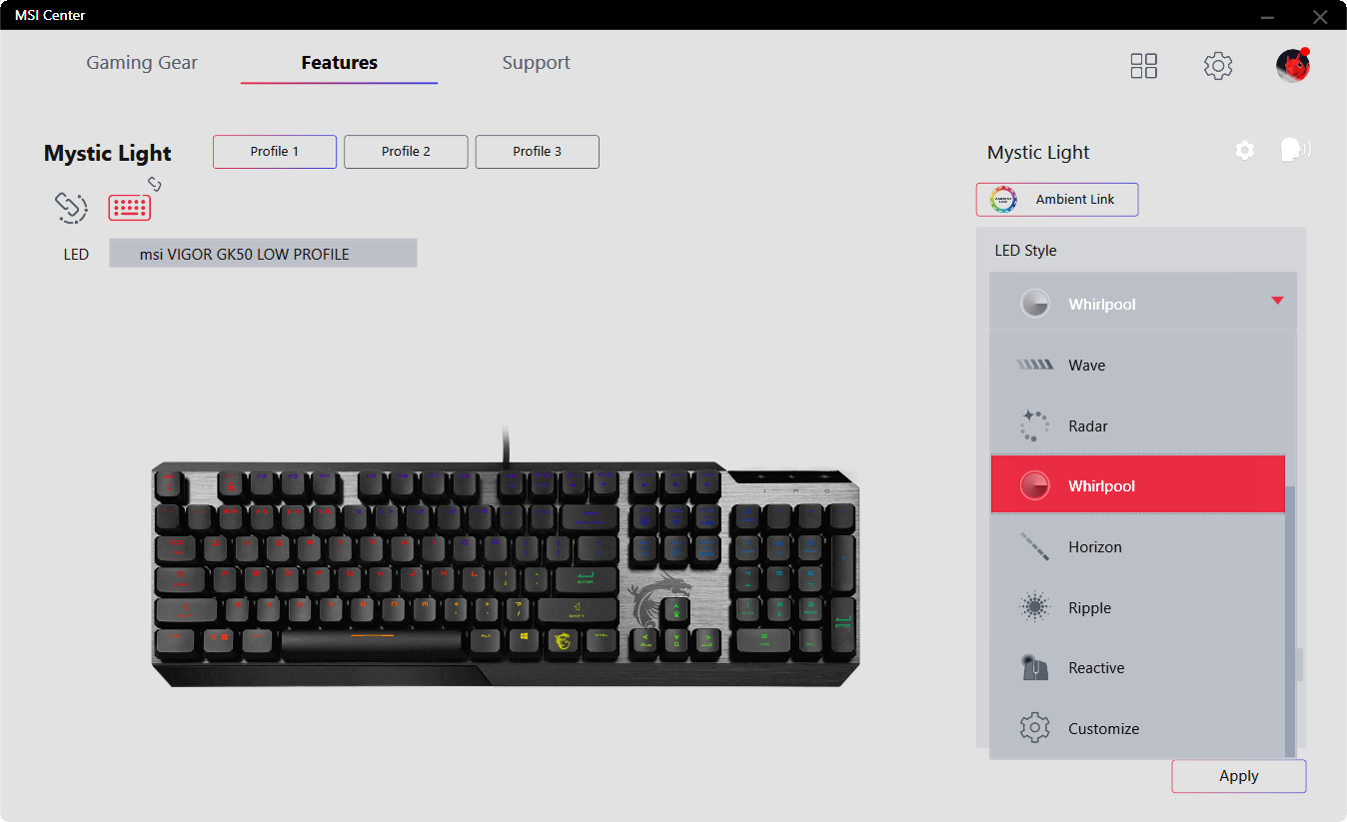Viewport: 1347px width, 822px height.
Task: Toggle the small link icon above keyboard
Action: coord(154,183)
